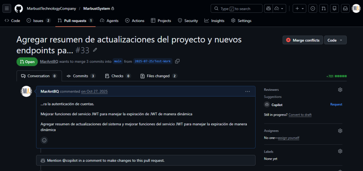The image size is (363, 171).
Task: Open the notifications inbox icon
Action: pyautogui.click(x=345, y=9)
